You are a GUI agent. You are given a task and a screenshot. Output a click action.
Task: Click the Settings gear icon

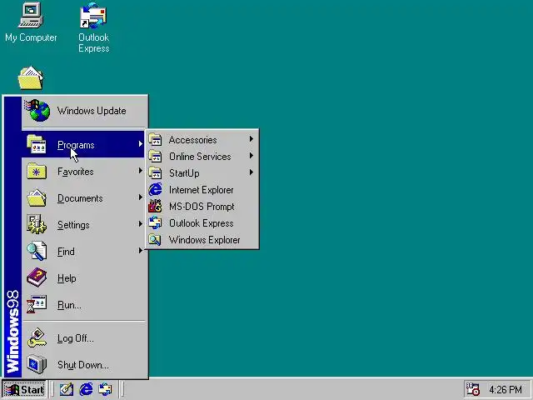click(x=37, y=224)
